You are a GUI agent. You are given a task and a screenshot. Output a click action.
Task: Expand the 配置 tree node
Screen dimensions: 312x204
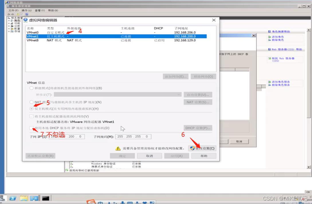[9, 29]
